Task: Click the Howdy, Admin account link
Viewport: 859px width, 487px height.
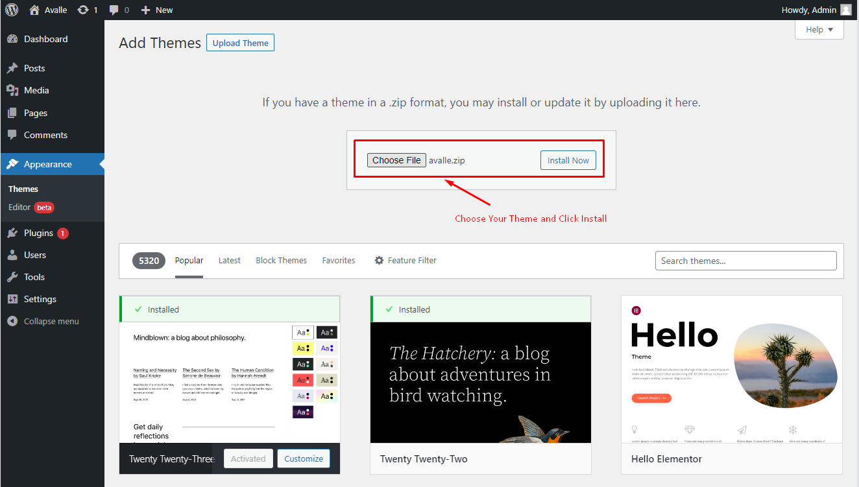Action: click(817, 10)
